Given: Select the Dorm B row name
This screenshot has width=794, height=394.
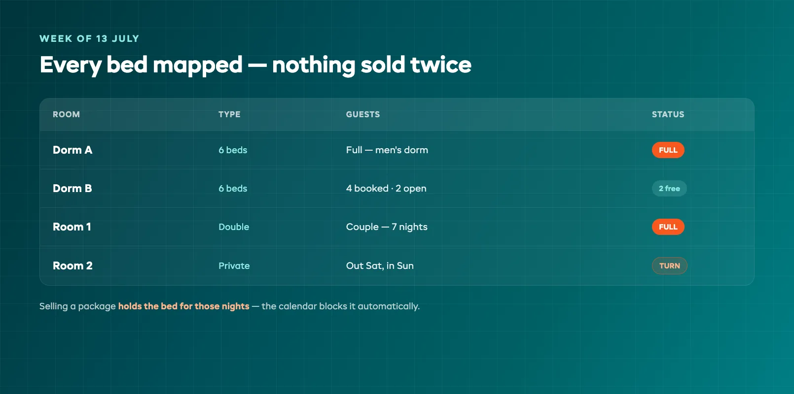Looking at the screenshot, I should pyautogui.click(x=72, y=189).
